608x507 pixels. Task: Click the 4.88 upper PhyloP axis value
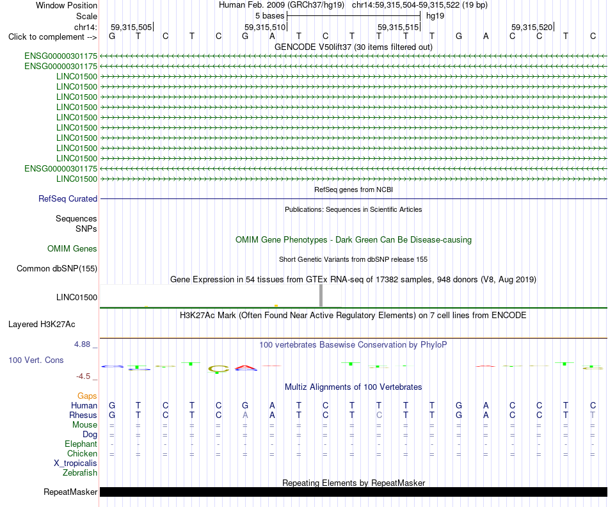click(82, 344)
